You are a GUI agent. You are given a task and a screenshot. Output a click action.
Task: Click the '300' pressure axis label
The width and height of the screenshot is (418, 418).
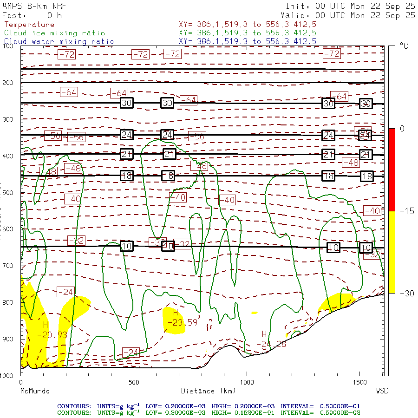pos(8,119)
